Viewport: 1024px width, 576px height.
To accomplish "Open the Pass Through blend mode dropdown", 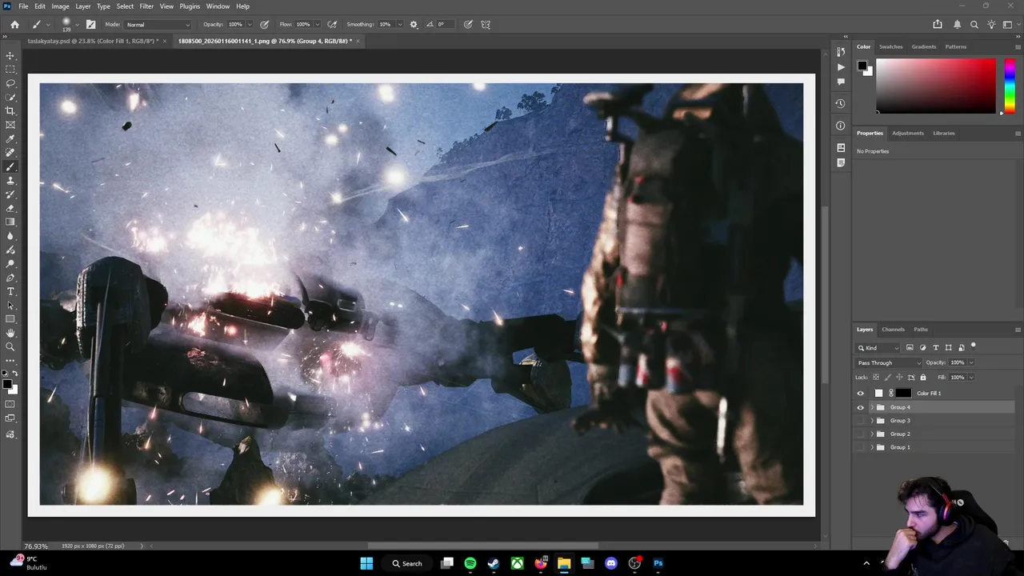I will [x=889, y=362].
